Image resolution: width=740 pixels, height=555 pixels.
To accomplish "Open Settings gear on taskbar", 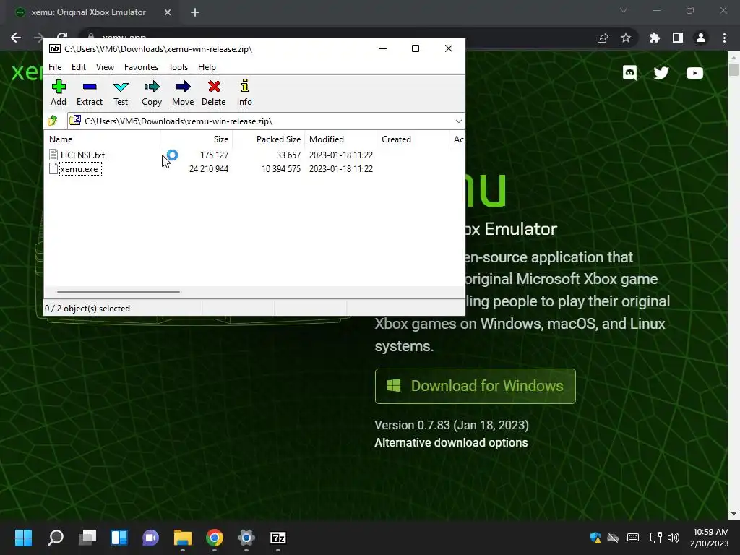I will point(246,538).
